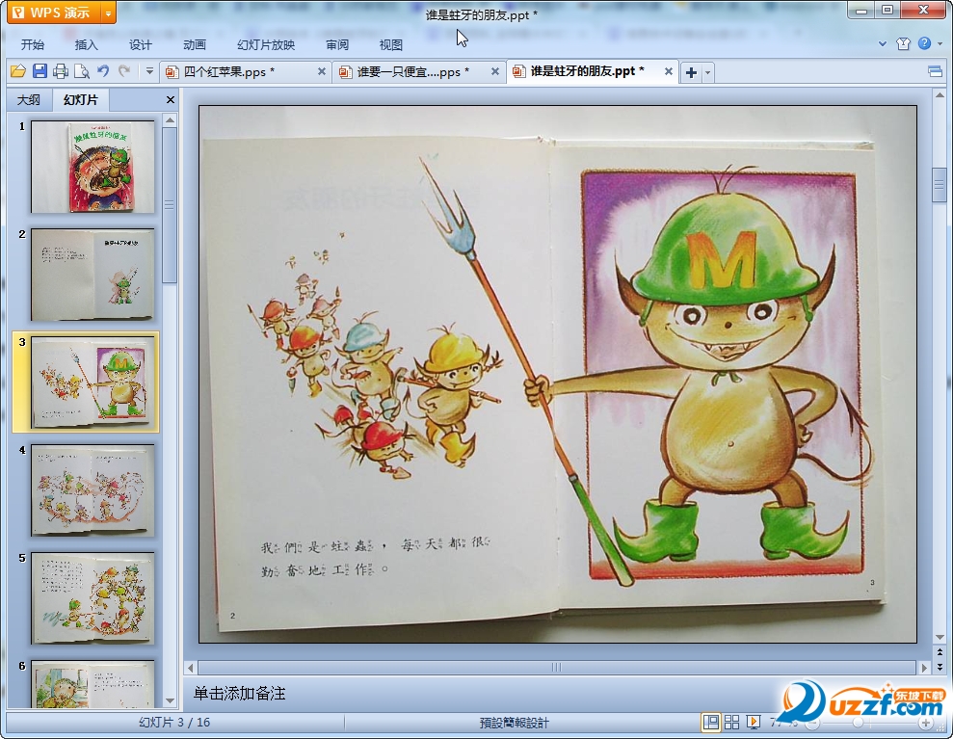Image resolution: width=953 pixels, height=739 pixels.
Task: Open the WPS 演示 application menu arrow
Action: tap(108, 13)
